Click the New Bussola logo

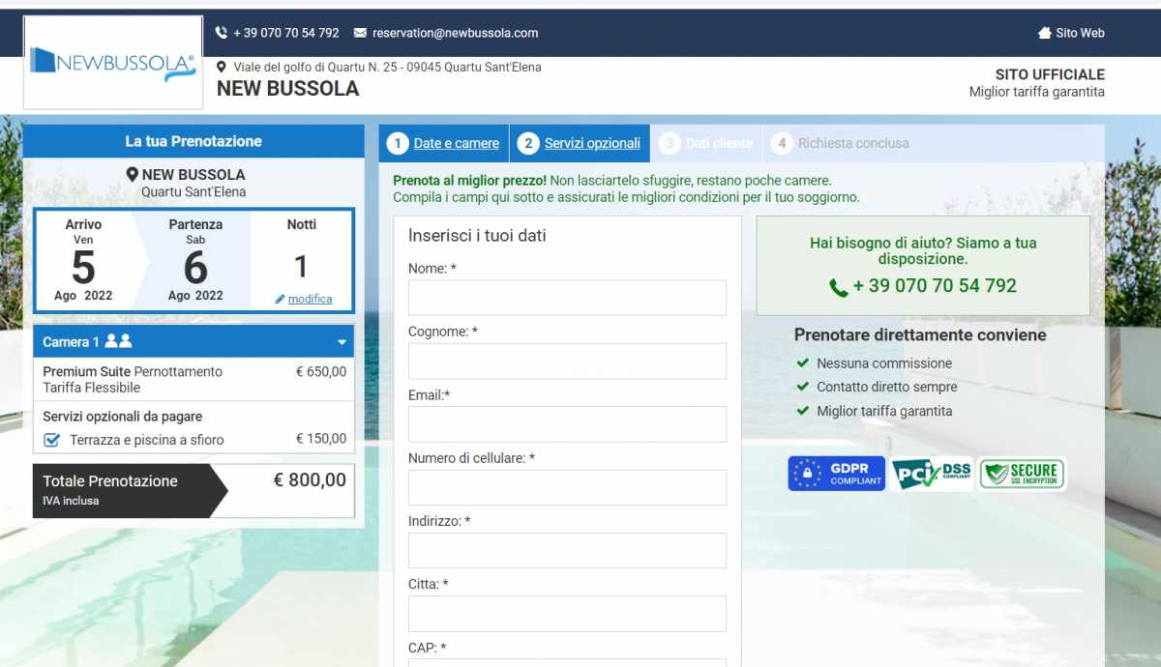pyautogui.click(x=113, y=62)
